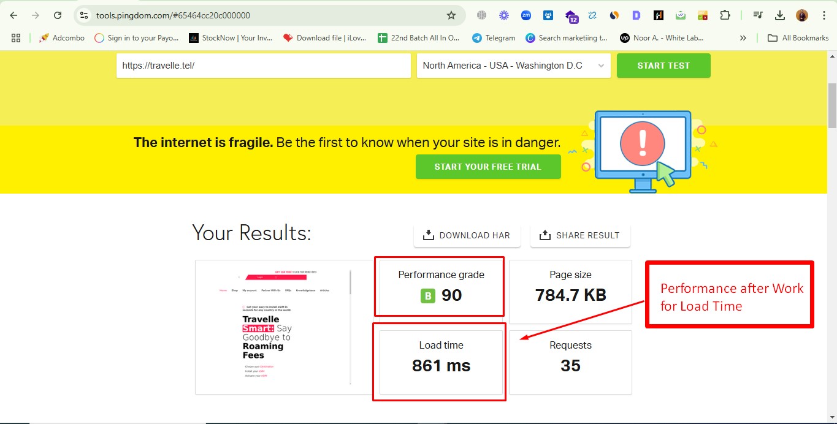The image size is (837, 424).
Task: Click START YOUR FREE TRIAL button
Action: point(488,167)
